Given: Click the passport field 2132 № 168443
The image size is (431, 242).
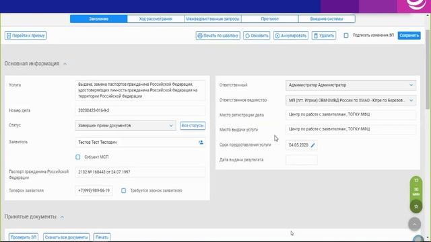Looking at the screenshot, I should 140,172.
